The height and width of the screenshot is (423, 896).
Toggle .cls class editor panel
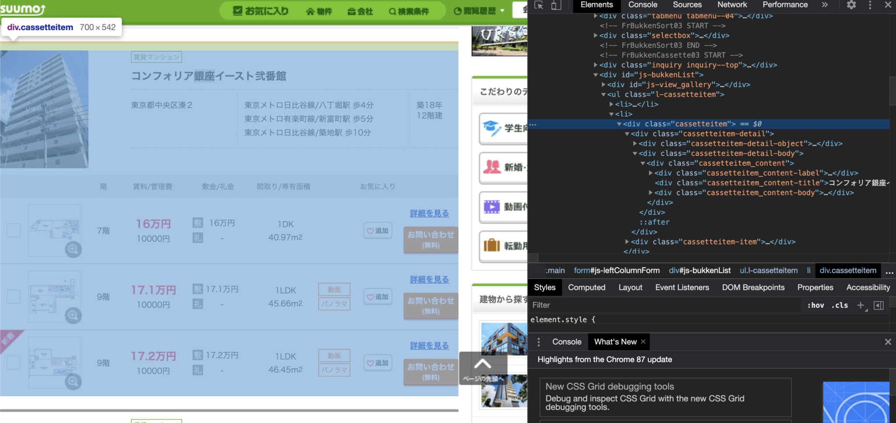point(840,305)
